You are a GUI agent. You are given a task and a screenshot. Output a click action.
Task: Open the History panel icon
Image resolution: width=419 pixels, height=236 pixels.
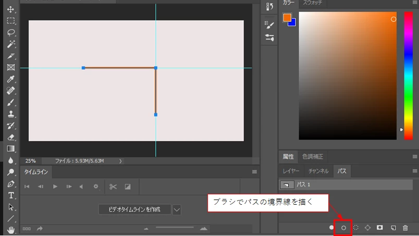269,6
